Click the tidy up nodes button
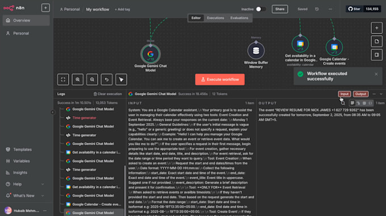 pyautogui.click(x=121, y=79)
